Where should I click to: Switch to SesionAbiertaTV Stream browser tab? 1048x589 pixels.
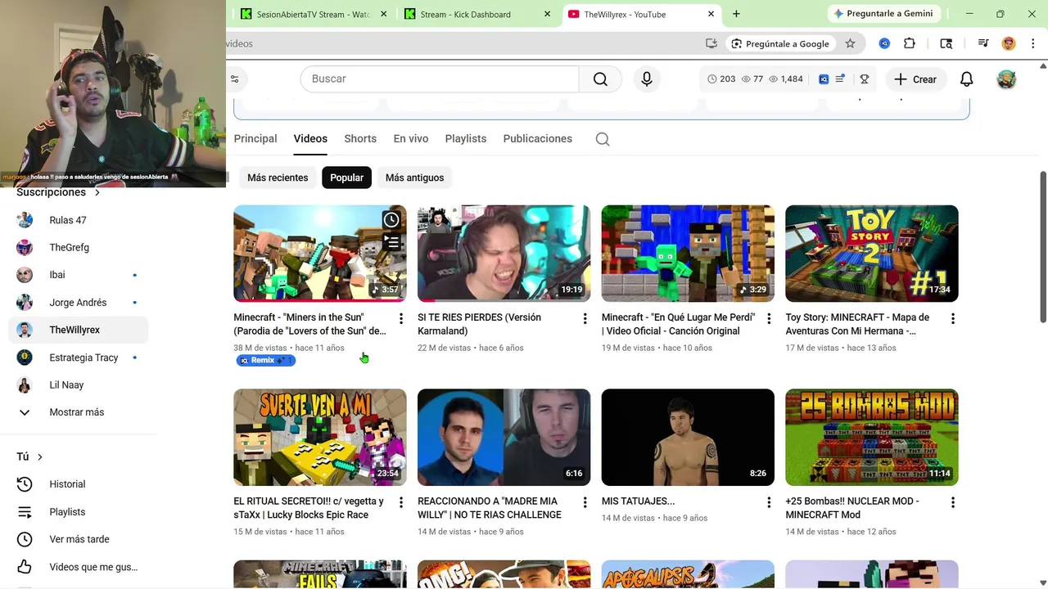311,14
